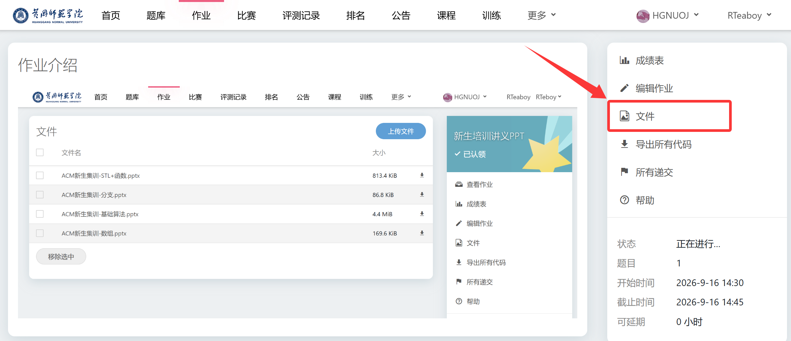Click the 813.4 KiB size value

click(x=385, y=175)
